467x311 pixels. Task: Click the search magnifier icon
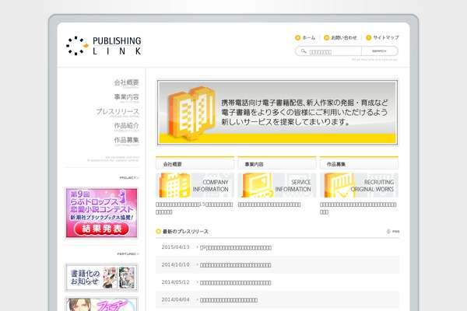pyautogui.click(x=304, y=51)
